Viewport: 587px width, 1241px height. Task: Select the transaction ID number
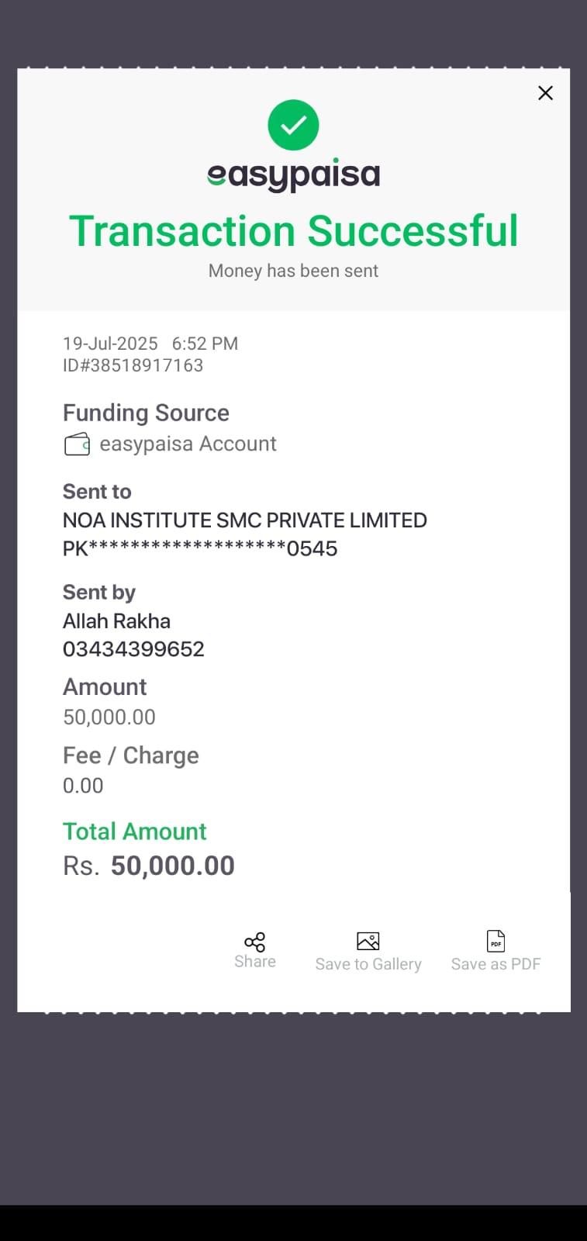point(133,365)
